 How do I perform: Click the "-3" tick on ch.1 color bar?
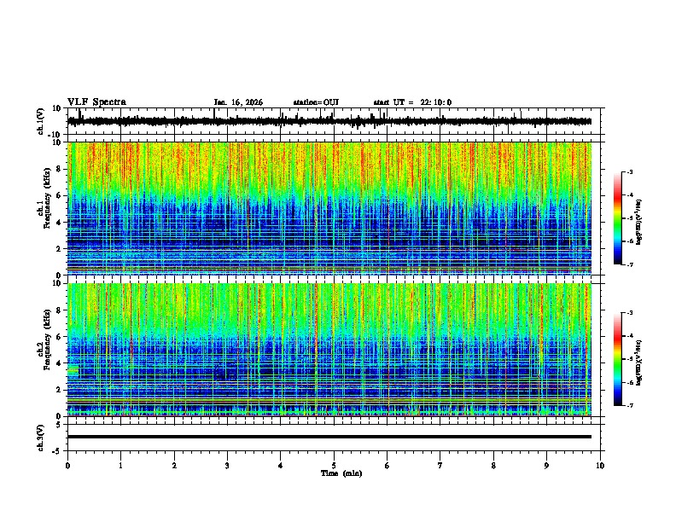click(629, 171)
